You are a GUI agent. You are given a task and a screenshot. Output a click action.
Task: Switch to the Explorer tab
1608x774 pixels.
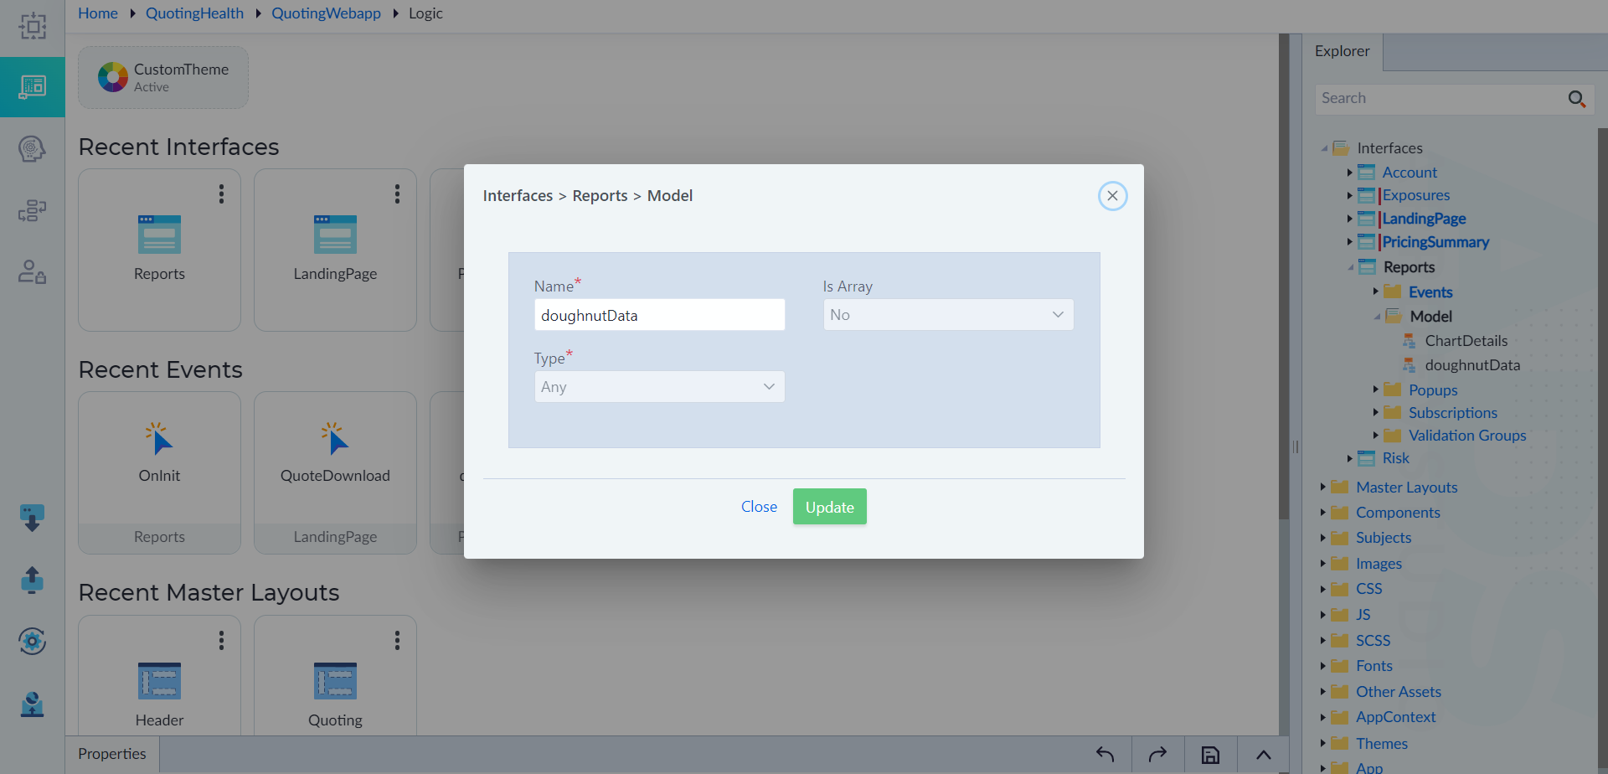pos(1343,51)
